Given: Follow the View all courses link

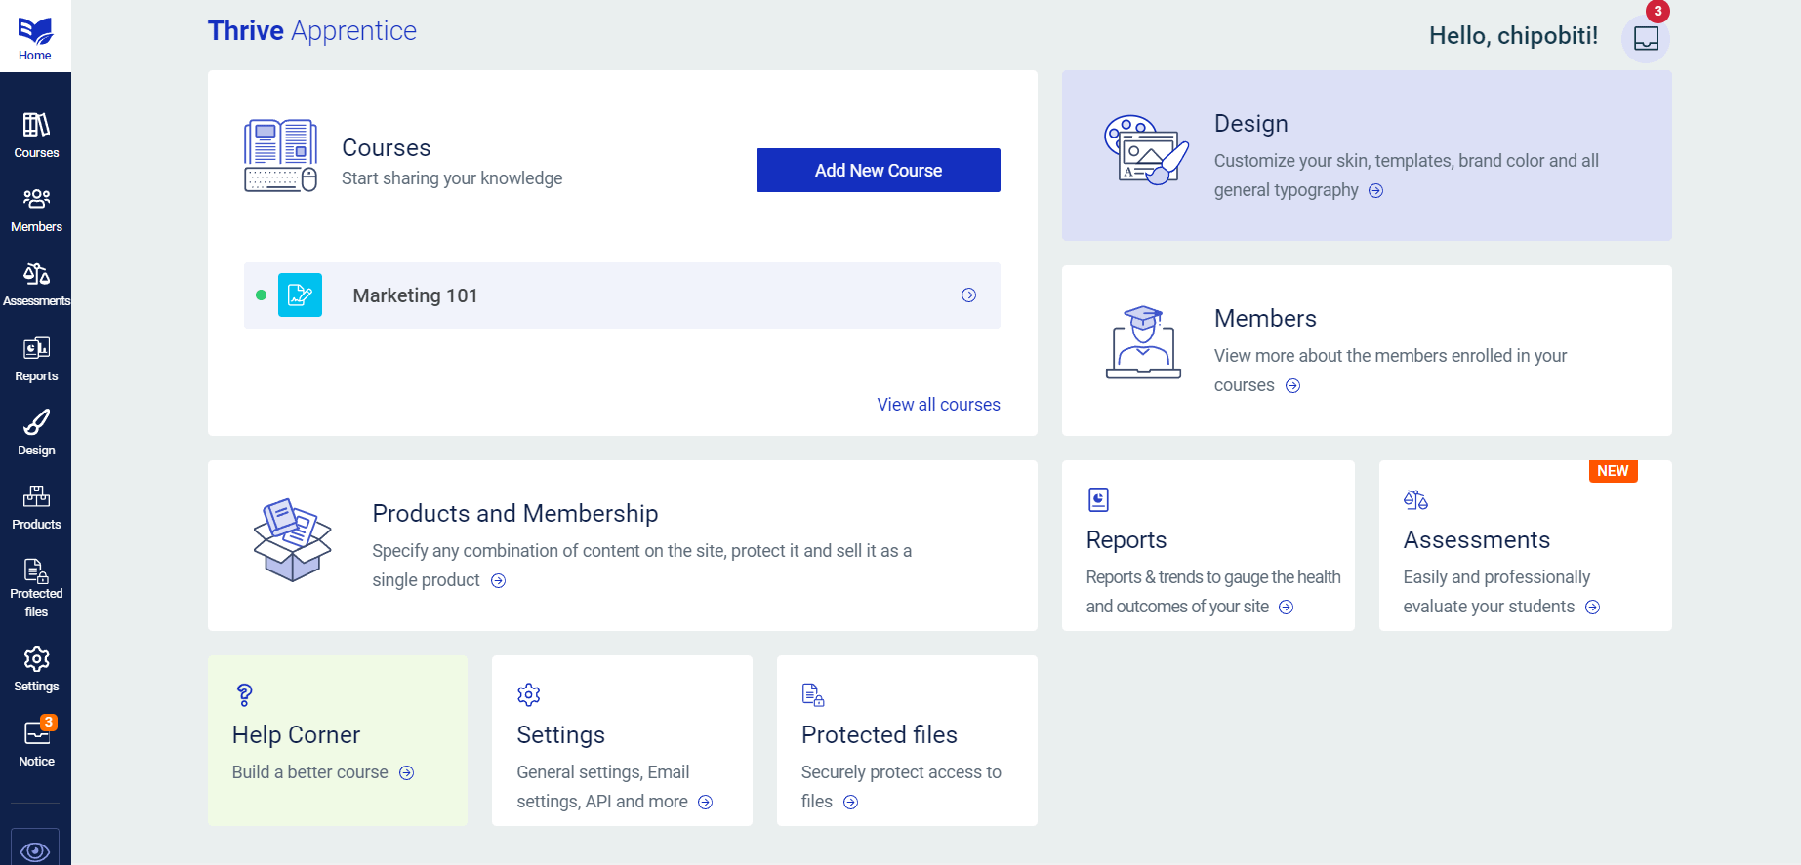Looking at the screenshot, I should coord(938,405).
